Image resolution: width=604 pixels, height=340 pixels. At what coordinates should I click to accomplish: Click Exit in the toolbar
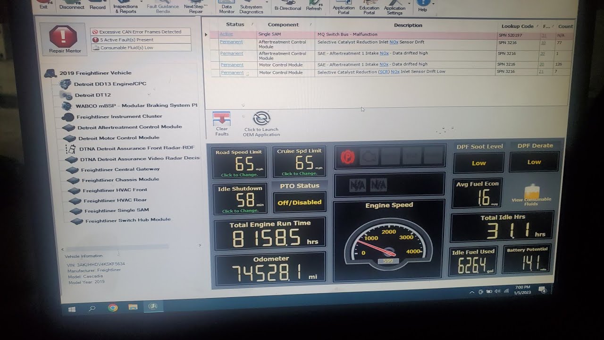(43, 6)
